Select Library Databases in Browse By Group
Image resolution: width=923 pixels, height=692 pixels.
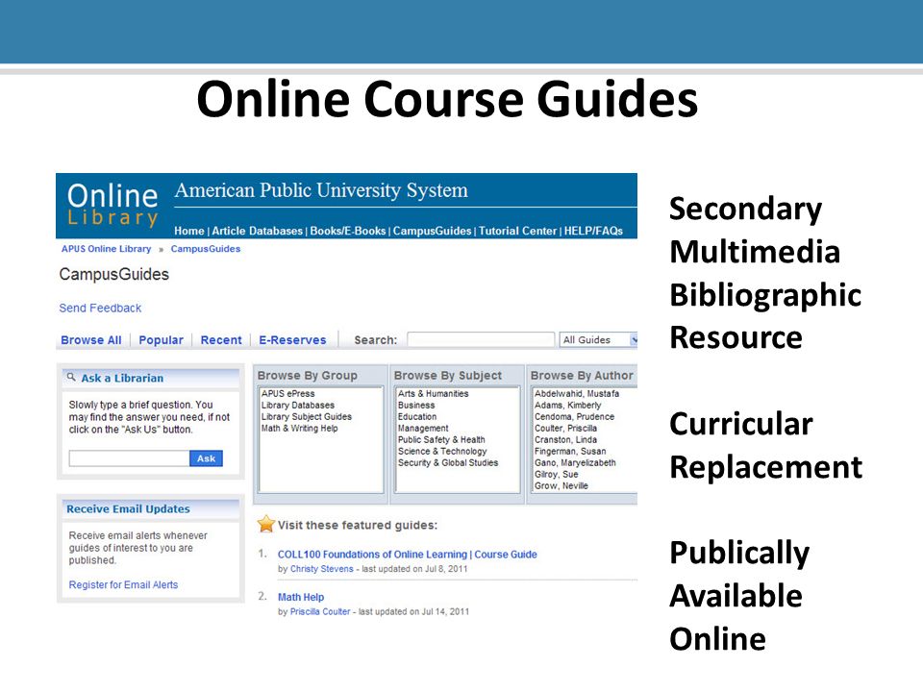tap(298, 406)
